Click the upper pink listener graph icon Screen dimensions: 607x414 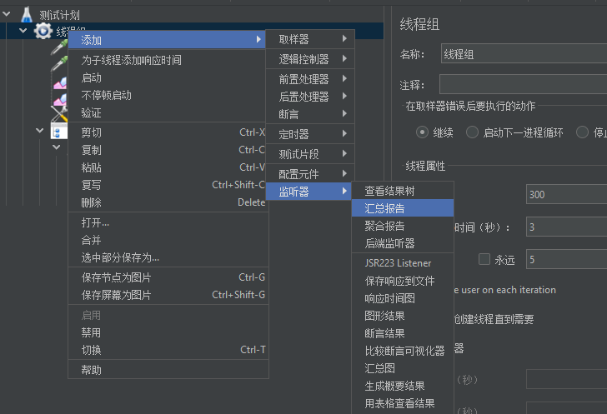point(59,82)
